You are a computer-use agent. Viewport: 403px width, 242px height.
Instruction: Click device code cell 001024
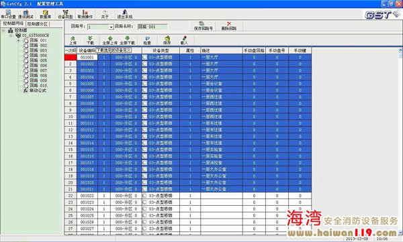tap(87, 209)
